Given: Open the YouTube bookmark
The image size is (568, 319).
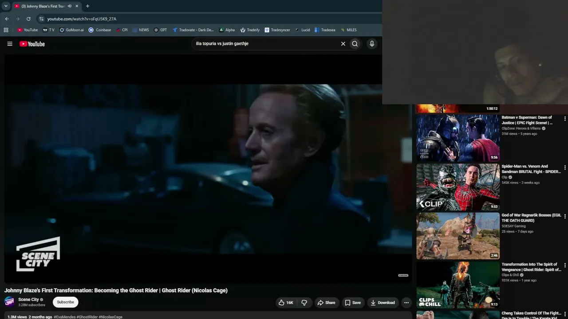Looking at the screenshot, I should coord(28,30).
